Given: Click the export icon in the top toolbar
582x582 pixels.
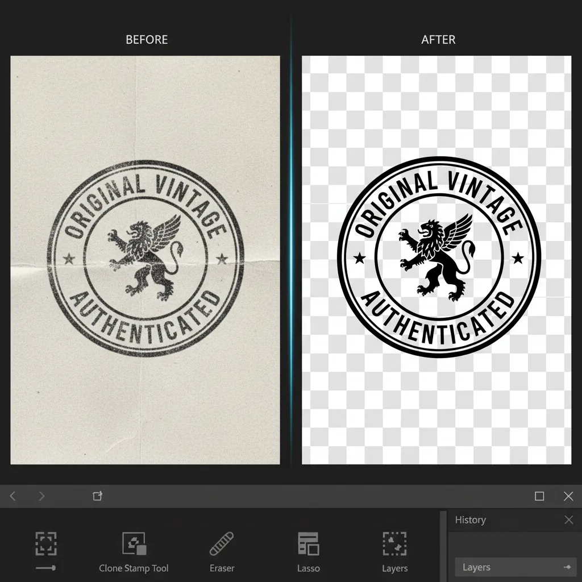Looking at the screenshot, I should click(x=98, y=496).
